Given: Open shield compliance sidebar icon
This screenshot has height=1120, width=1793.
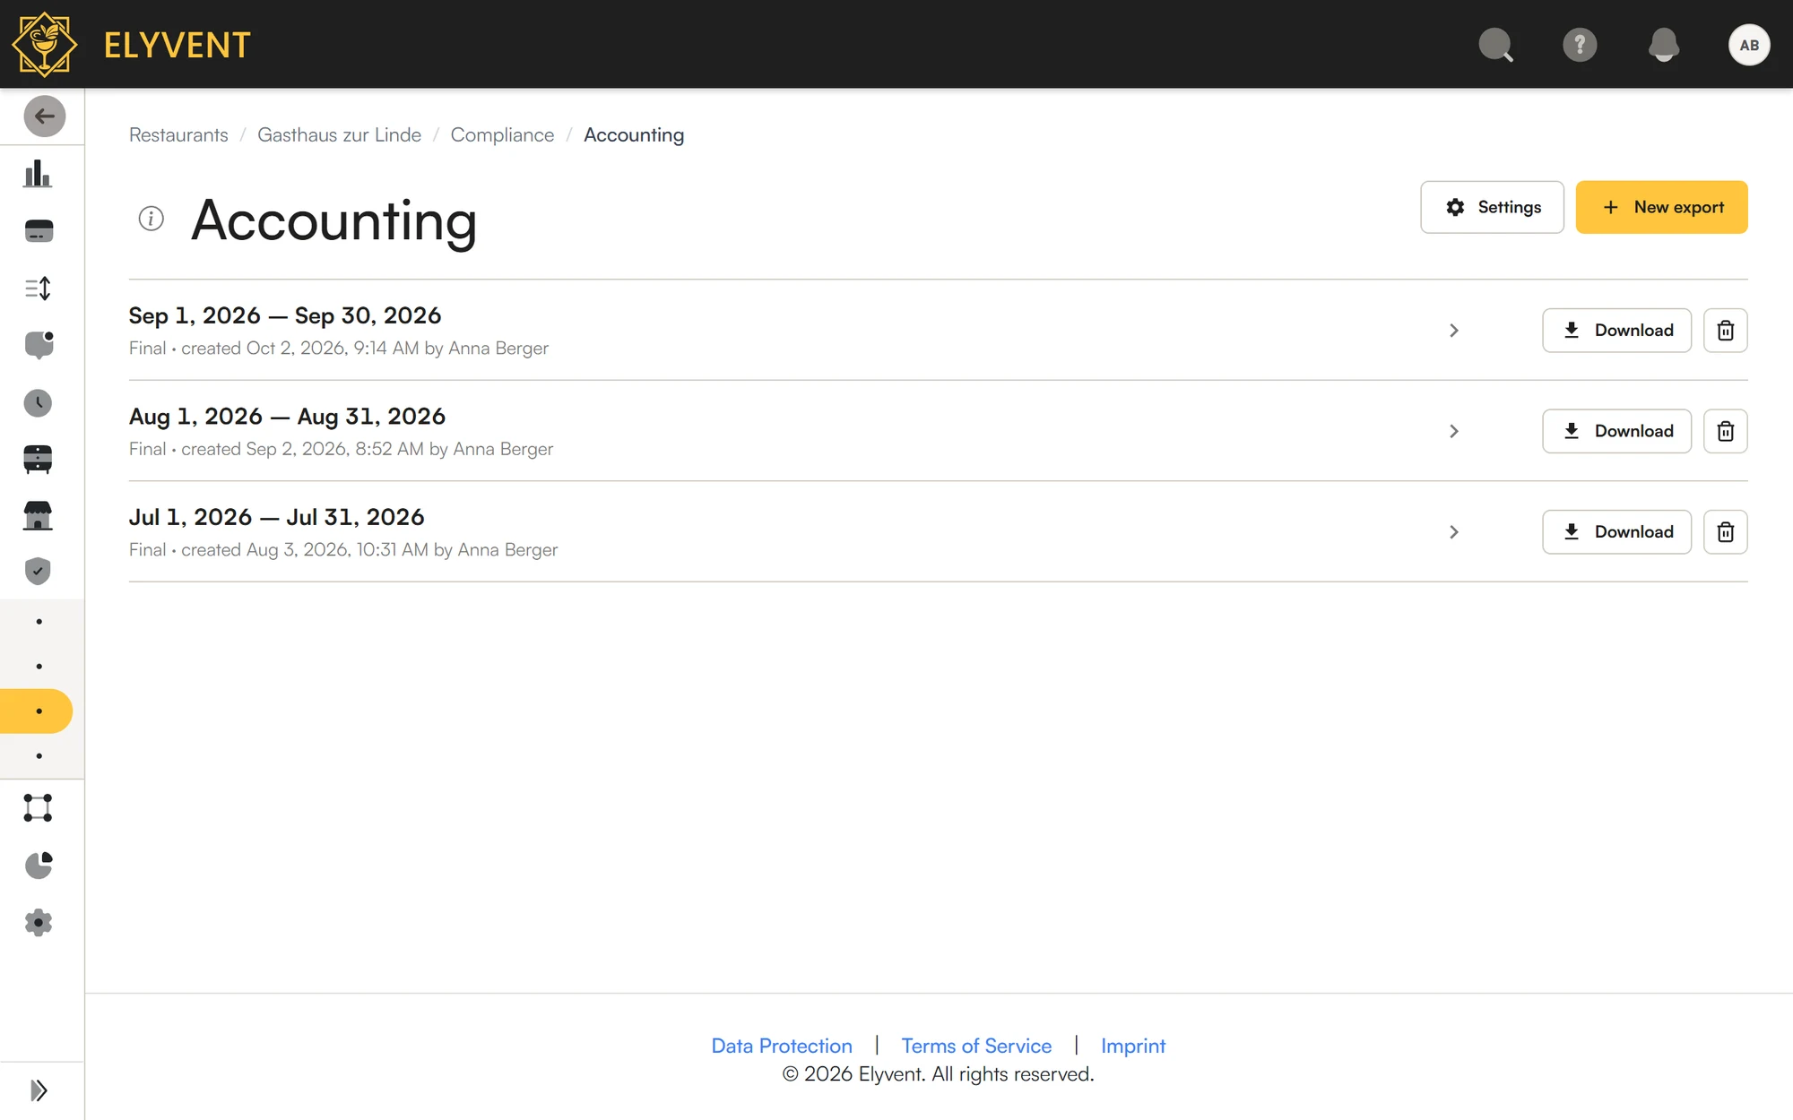Looking at the screenshot, I should click(x=38, y=571).
